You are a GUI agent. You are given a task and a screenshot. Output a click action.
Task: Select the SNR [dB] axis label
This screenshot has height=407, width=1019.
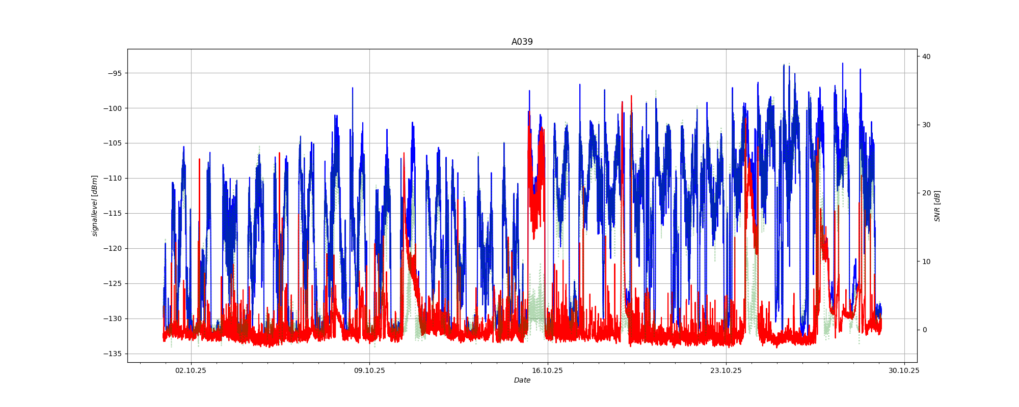[937, 206]
